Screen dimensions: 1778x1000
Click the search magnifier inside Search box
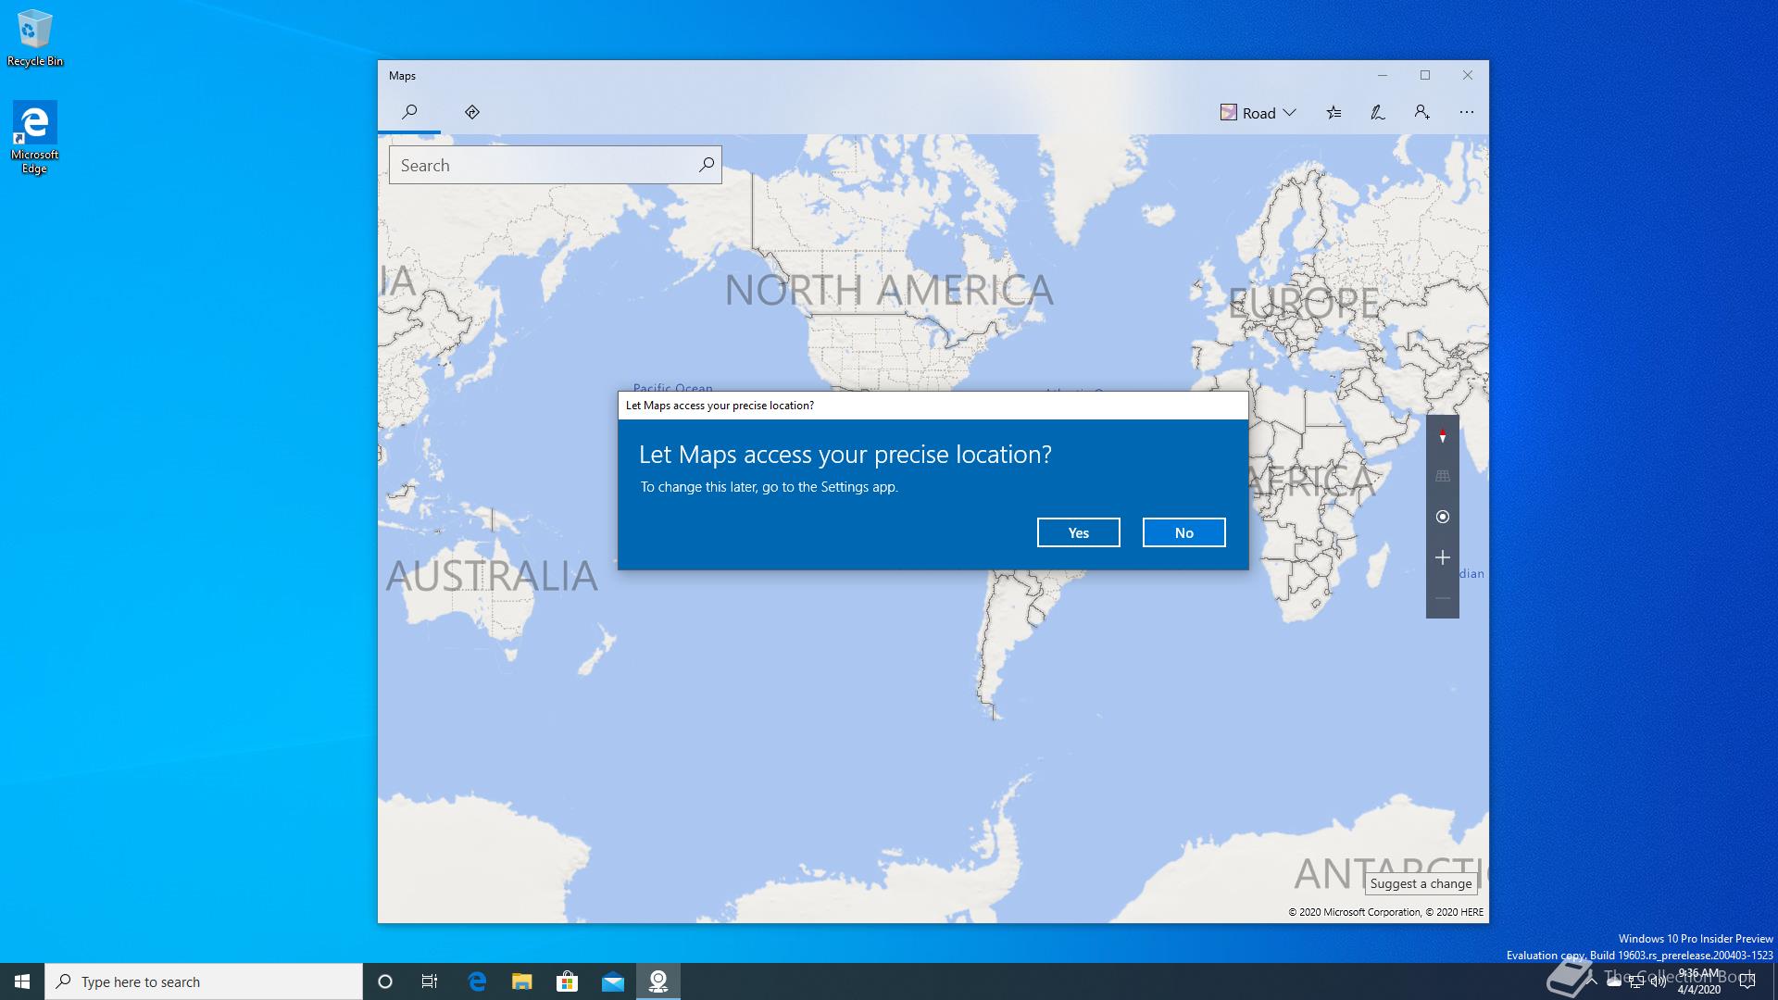(x=707, y=165)
